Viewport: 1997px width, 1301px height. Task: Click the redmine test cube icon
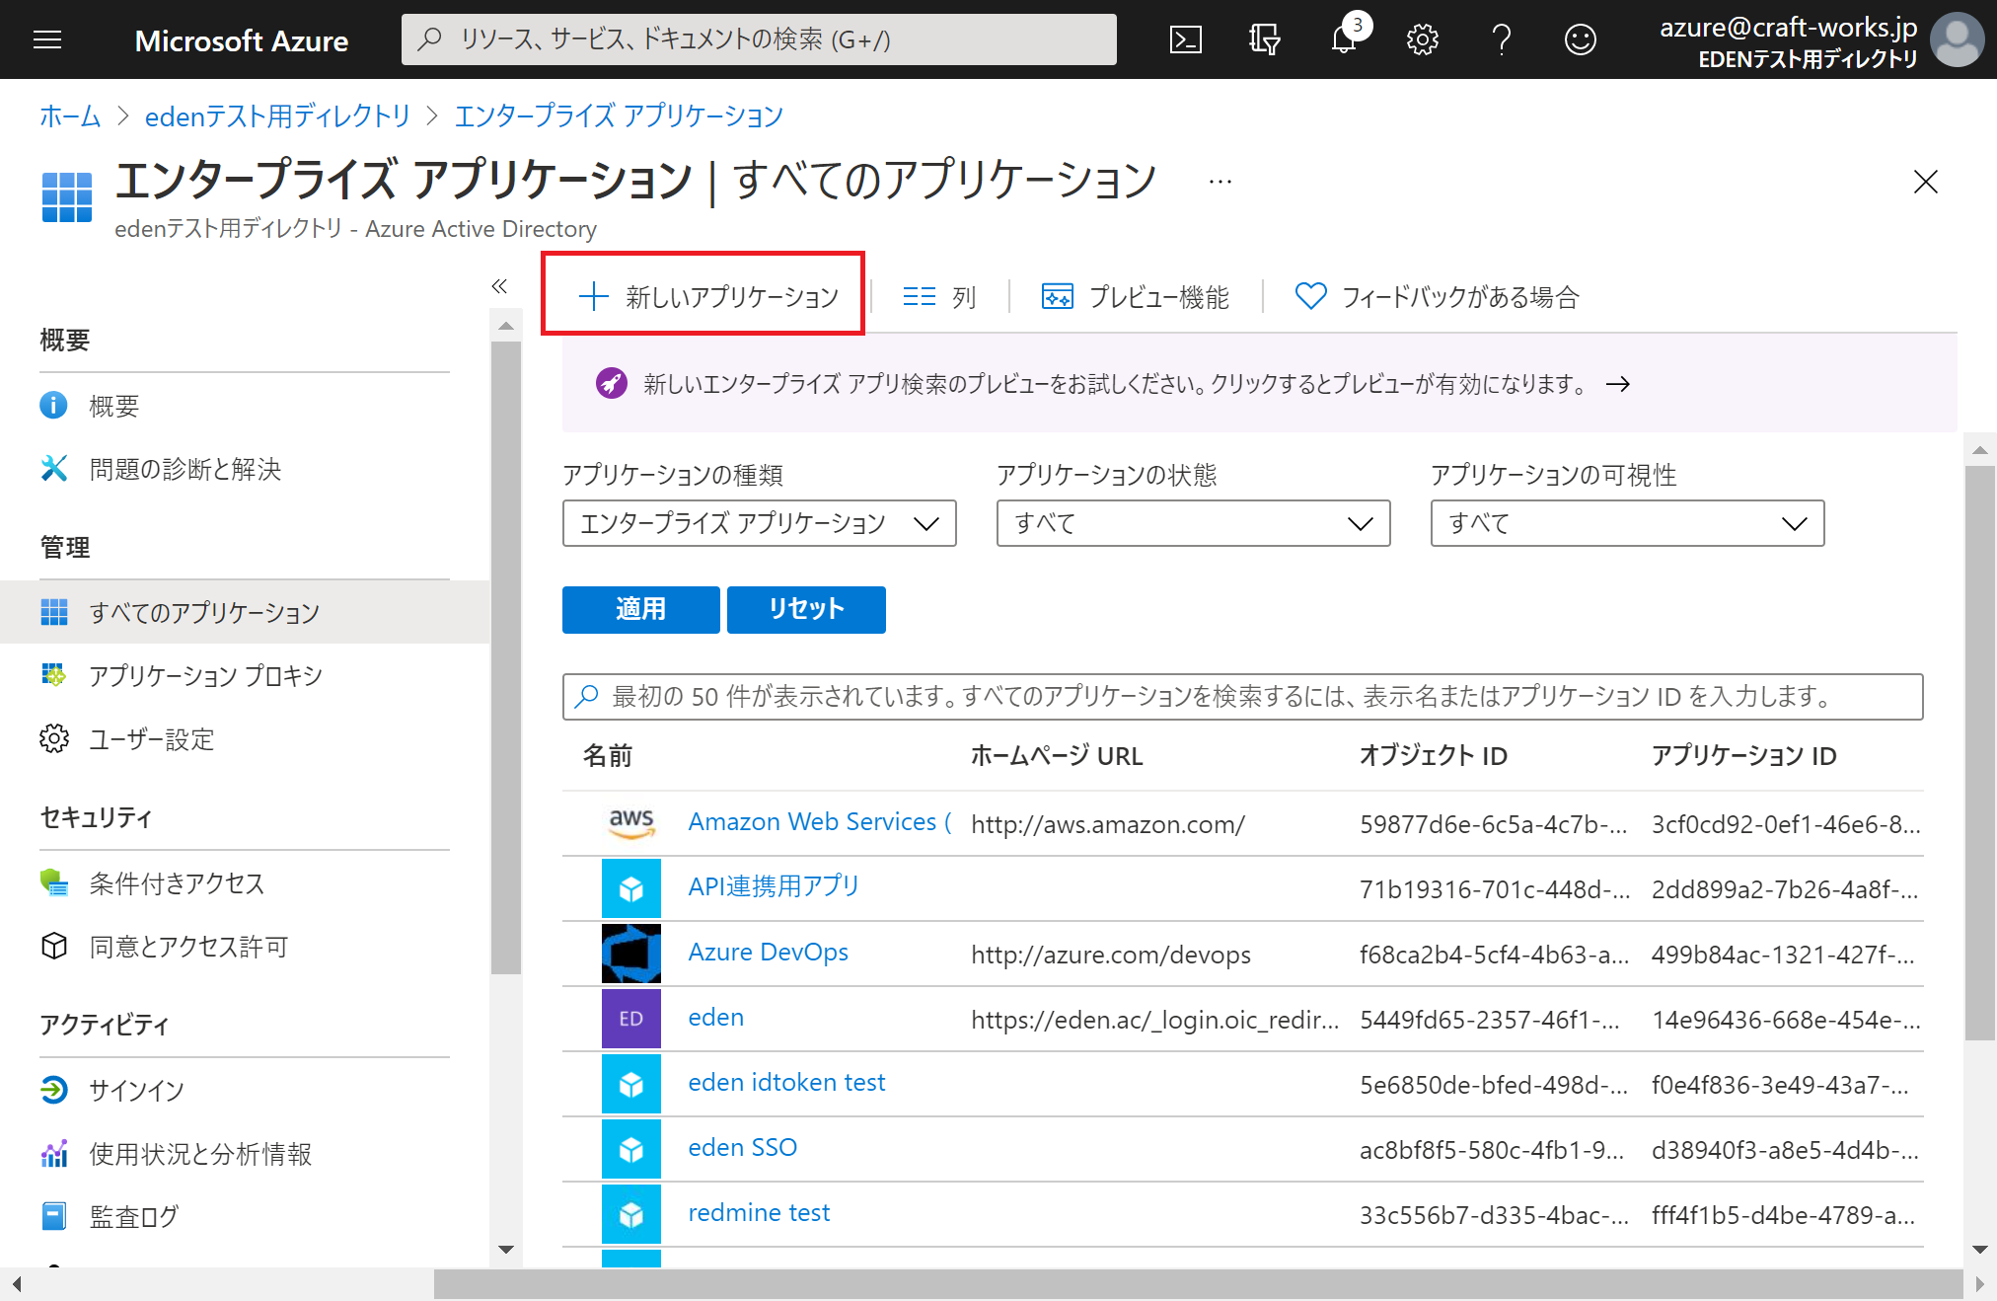631,1214
